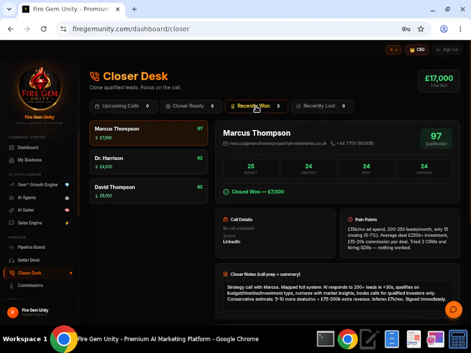The image size is (471, 353).
Task: Switch to Recently Lost tab
Action: [x=322, y=106]
